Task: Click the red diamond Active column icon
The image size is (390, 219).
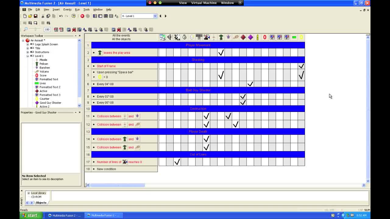Action: [243, 37]
